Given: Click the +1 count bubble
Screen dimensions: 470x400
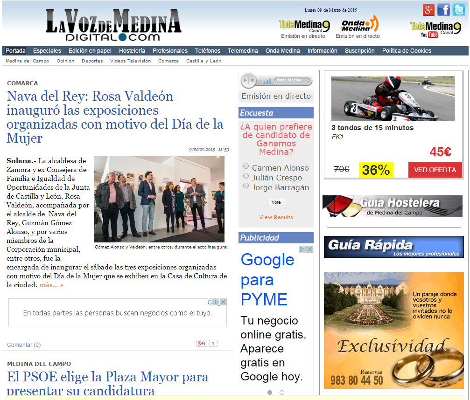Looking at the screenshot, I should point(213,344).
